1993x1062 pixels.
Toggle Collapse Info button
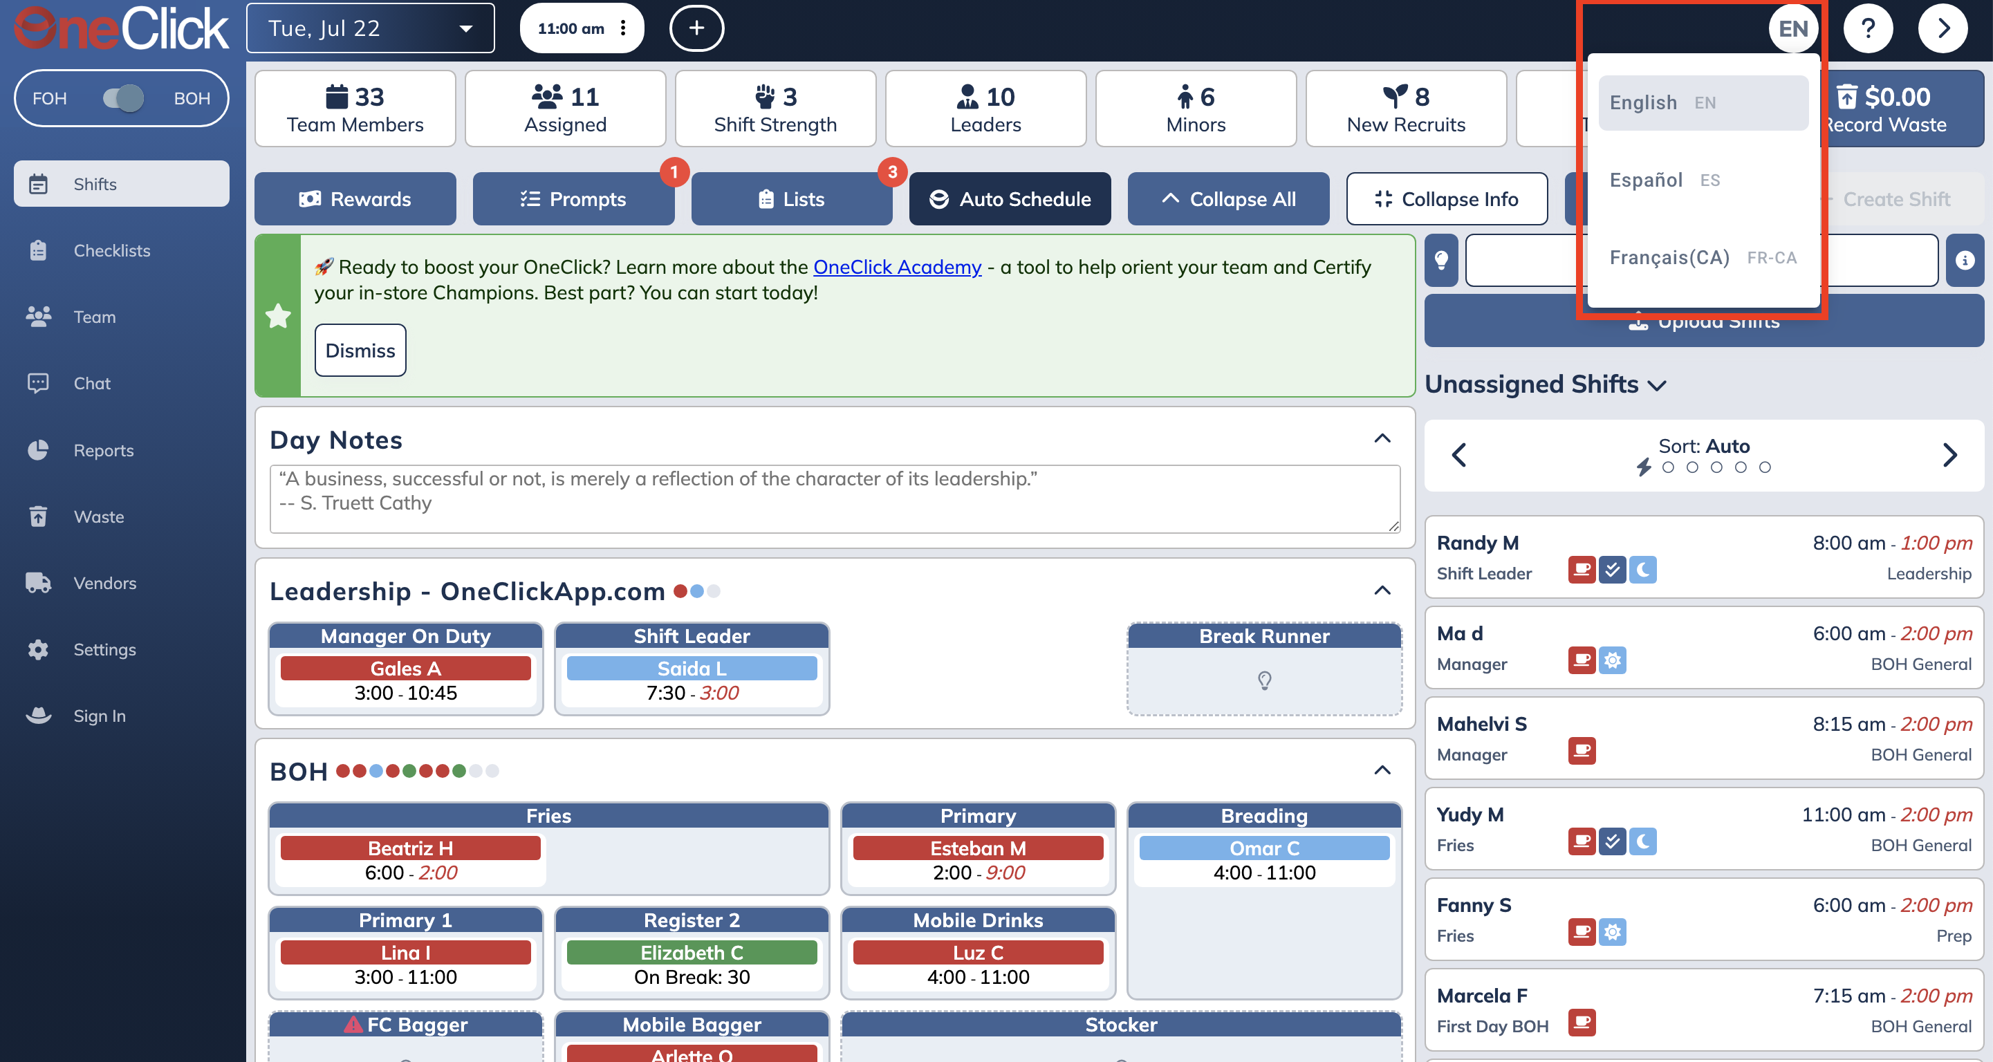tap(1447, 200)
